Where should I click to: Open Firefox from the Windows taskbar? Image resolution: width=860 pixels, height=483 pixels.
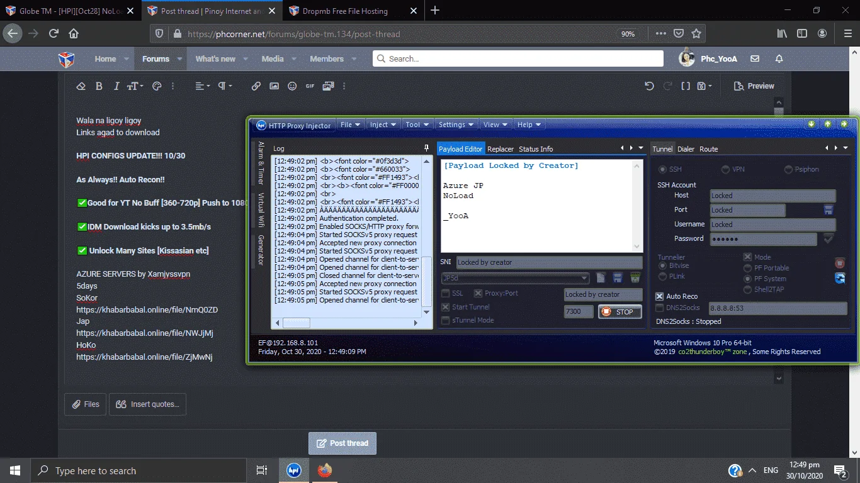tap(324, 470)
